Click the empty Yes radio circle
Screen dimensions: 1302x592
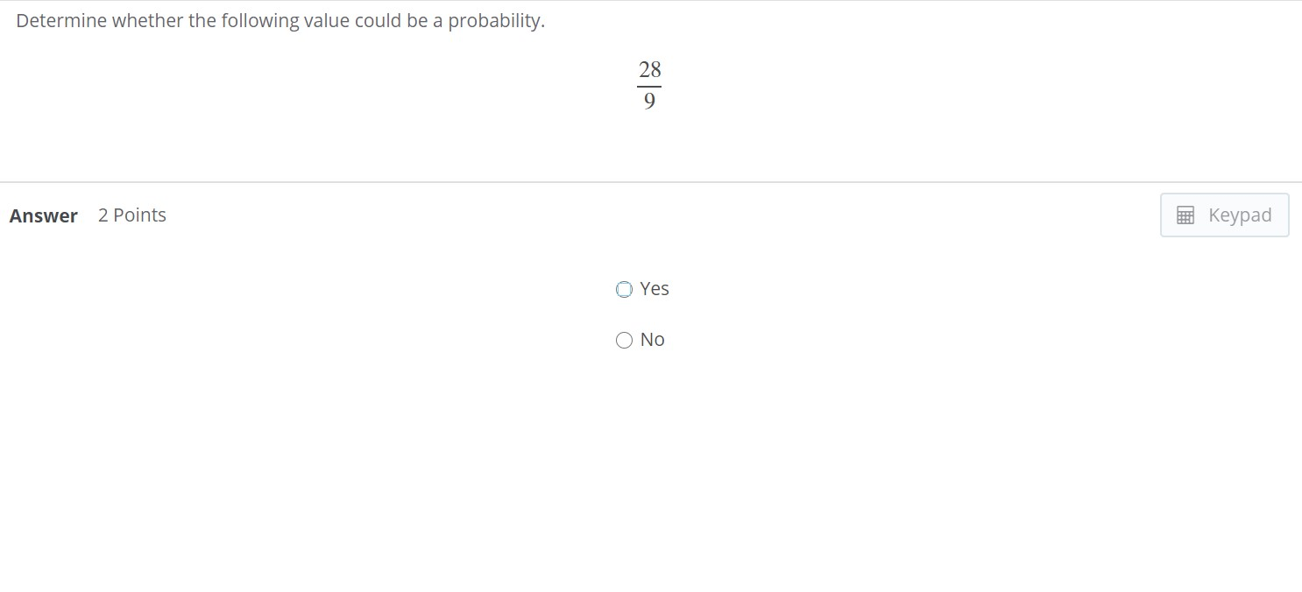click(x=624, y=289)
